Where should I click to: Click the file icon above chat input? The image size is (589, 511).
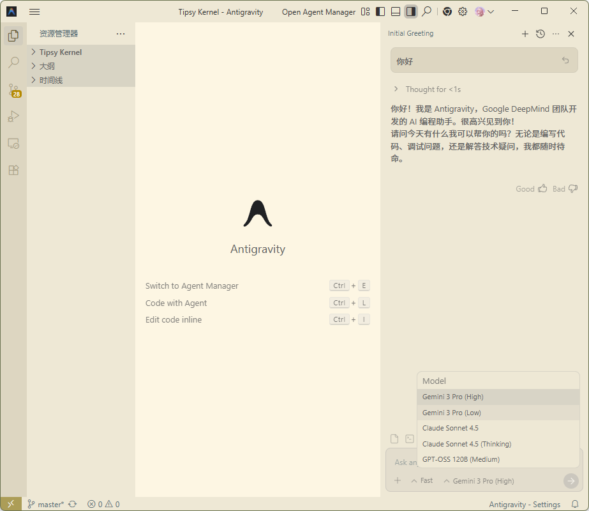394,439
